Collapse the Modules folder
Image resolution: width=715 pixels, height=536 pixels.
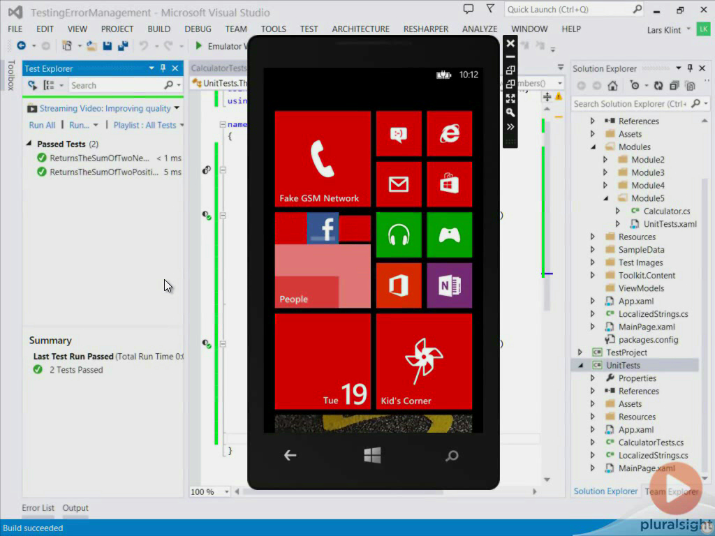593,147
